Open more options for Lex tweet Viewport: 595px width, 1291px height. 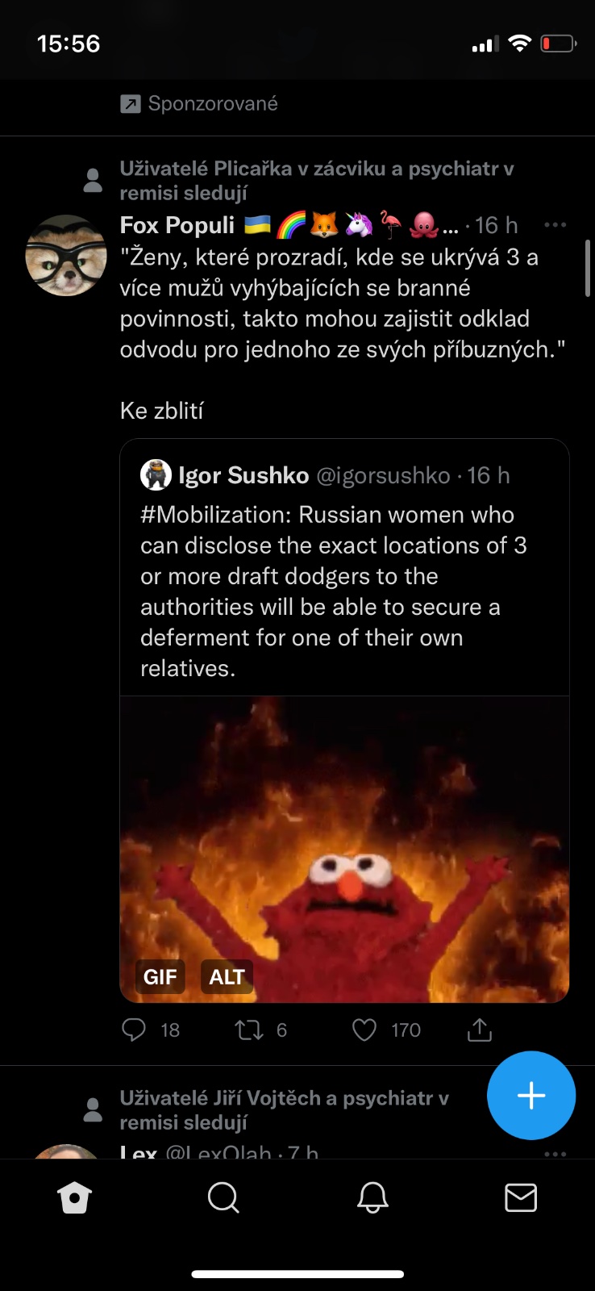point(555,1153)
